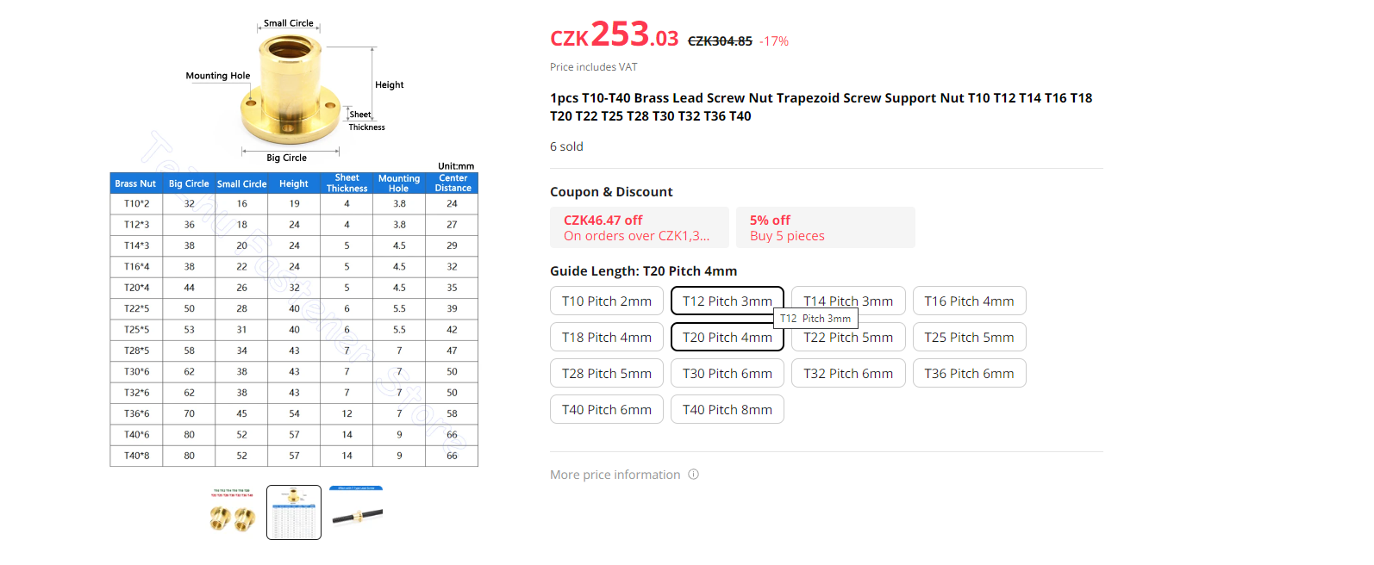Choose the T10 Pitch 2mm option
Image resolution: width=1374 pixels, height=565 pixels.
pos(607,301)
